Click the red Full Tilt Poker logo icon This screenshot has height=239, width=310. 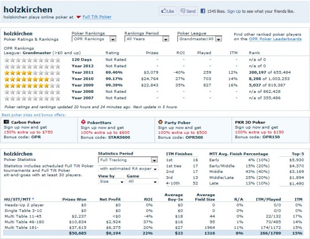[x=78, y=17]
